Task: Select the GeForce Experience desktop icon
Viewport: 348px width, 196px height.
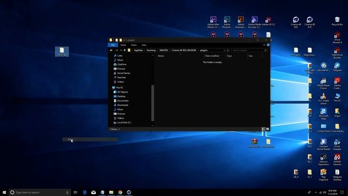Action: pos(324,160)
